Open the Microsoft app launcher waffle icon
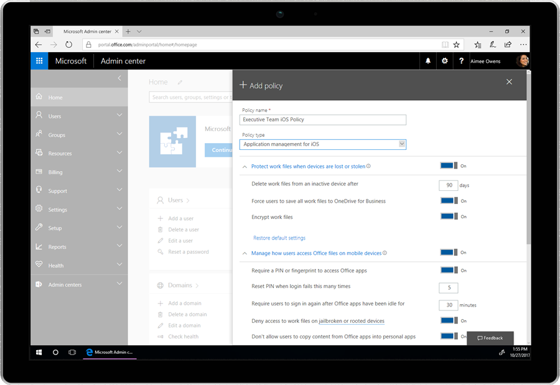Image resolution: width=560 pixels, height=385 pixels. (39, 61)
